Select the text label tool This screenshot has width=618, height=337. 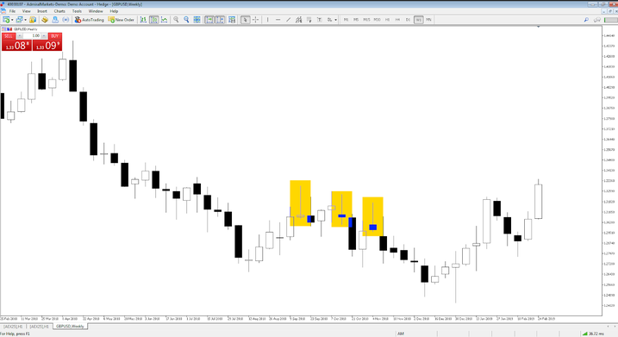tap(319, 20)
